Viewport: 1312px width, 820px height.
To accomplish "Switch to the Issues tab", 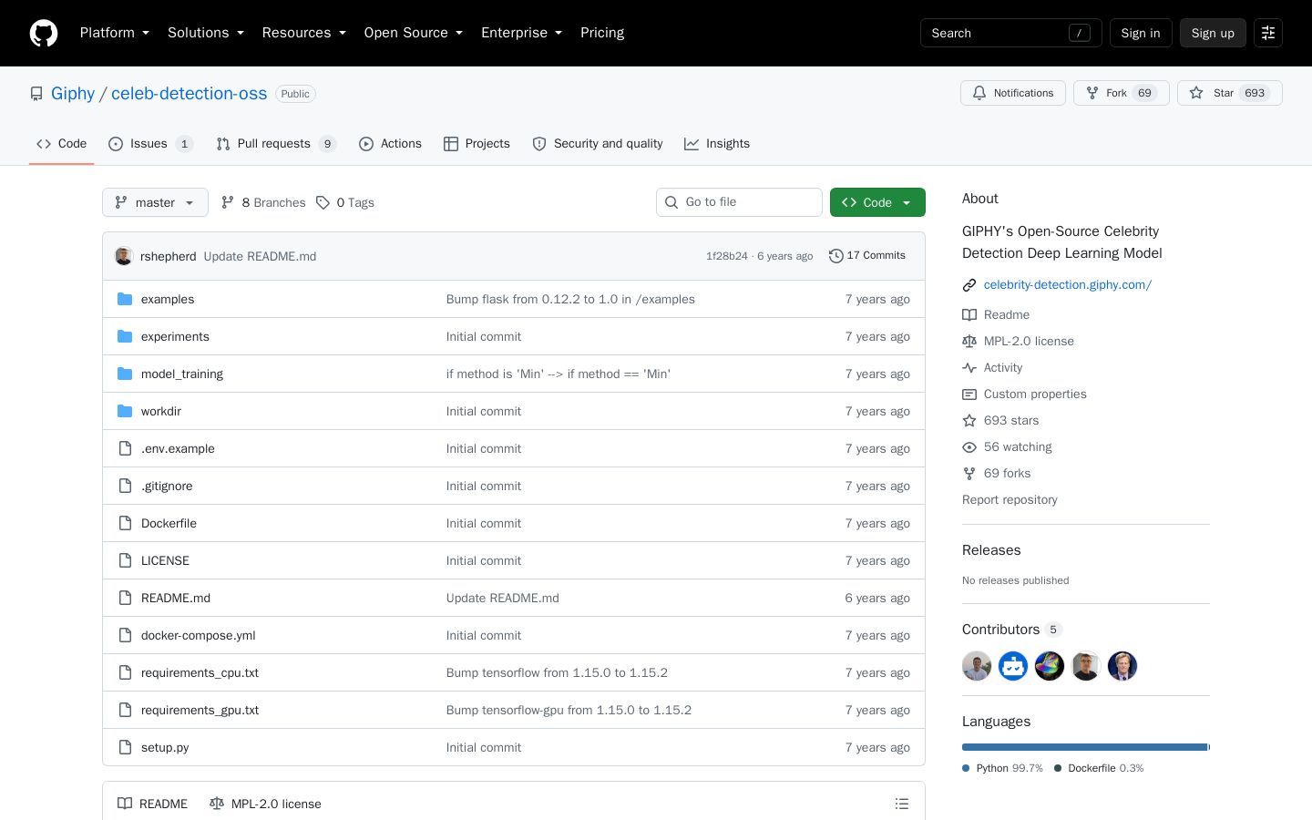I will 150,144.
